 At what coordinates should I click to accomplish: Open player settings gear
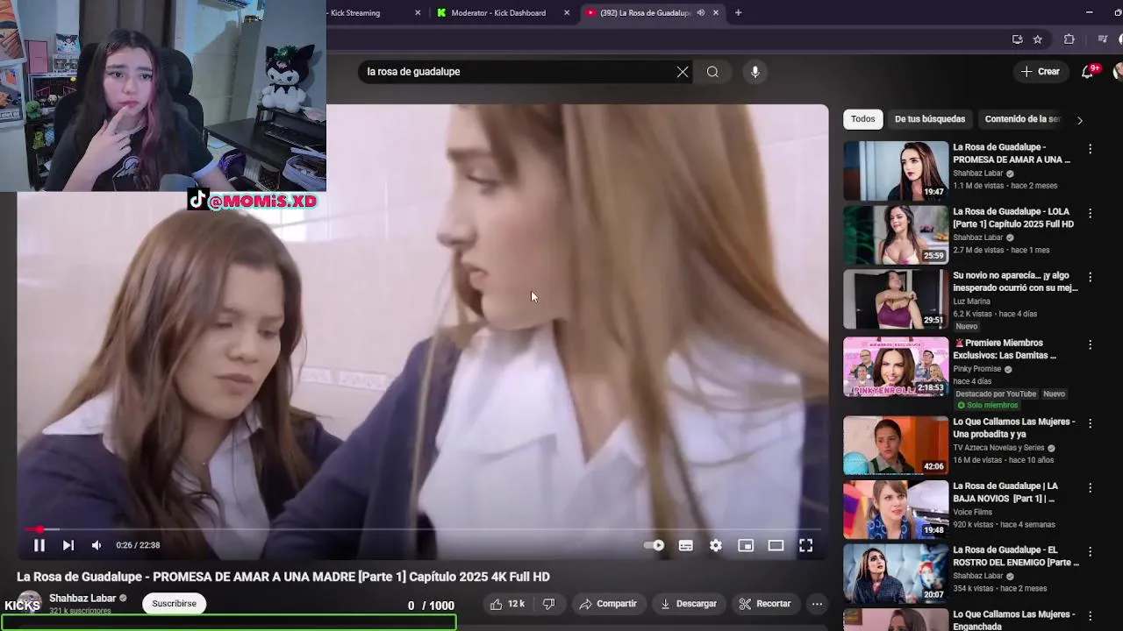716,545
